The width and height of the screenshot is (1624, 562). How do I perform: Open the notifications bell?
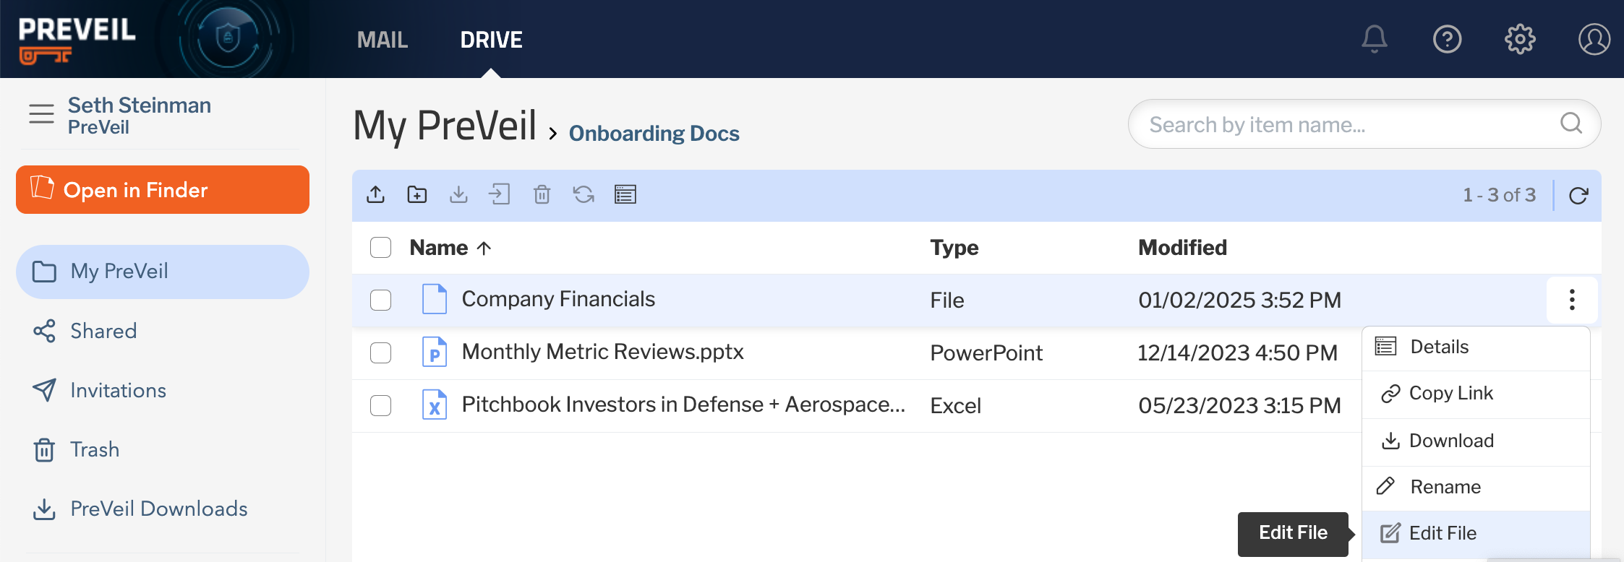point(1374,39)
